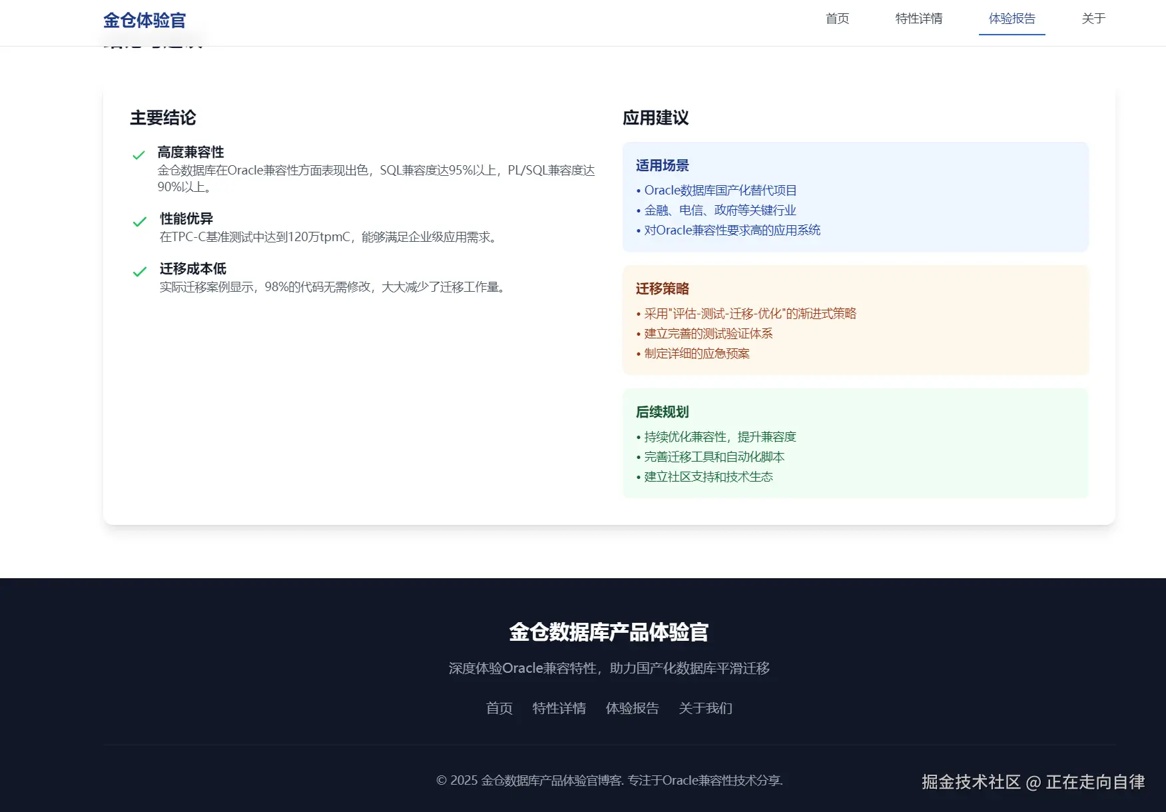Viewport: 1166px width, 812px height.
Task: Click the 金融、电信、政府等关键行业 bullet
Action: (717, 210)
